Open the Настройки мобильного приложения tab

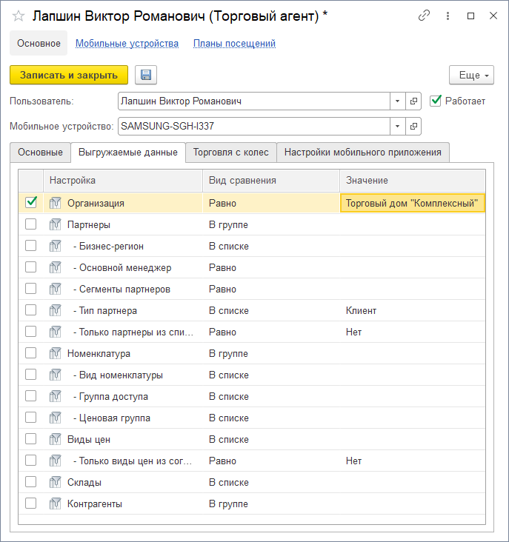(363, 153)
